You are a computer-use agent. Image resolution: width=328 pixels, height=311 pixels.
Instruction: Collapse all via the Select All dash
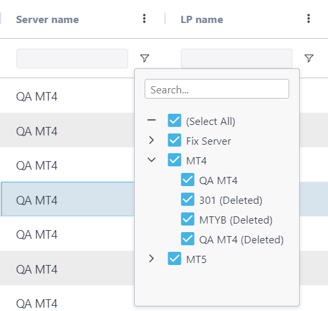[x=151, y=120]
